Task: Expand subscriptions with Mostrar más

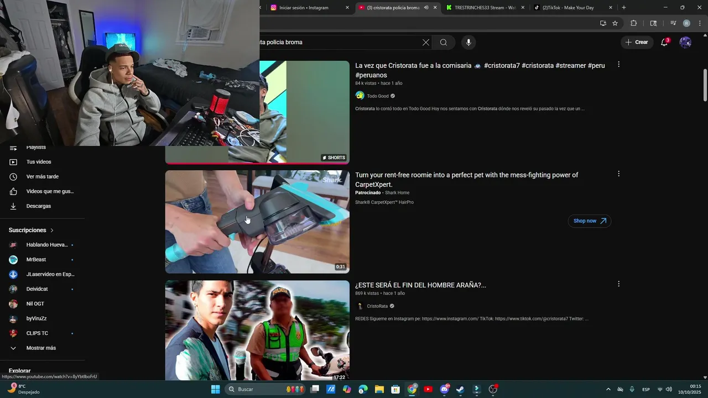Action: pos(42,348)
